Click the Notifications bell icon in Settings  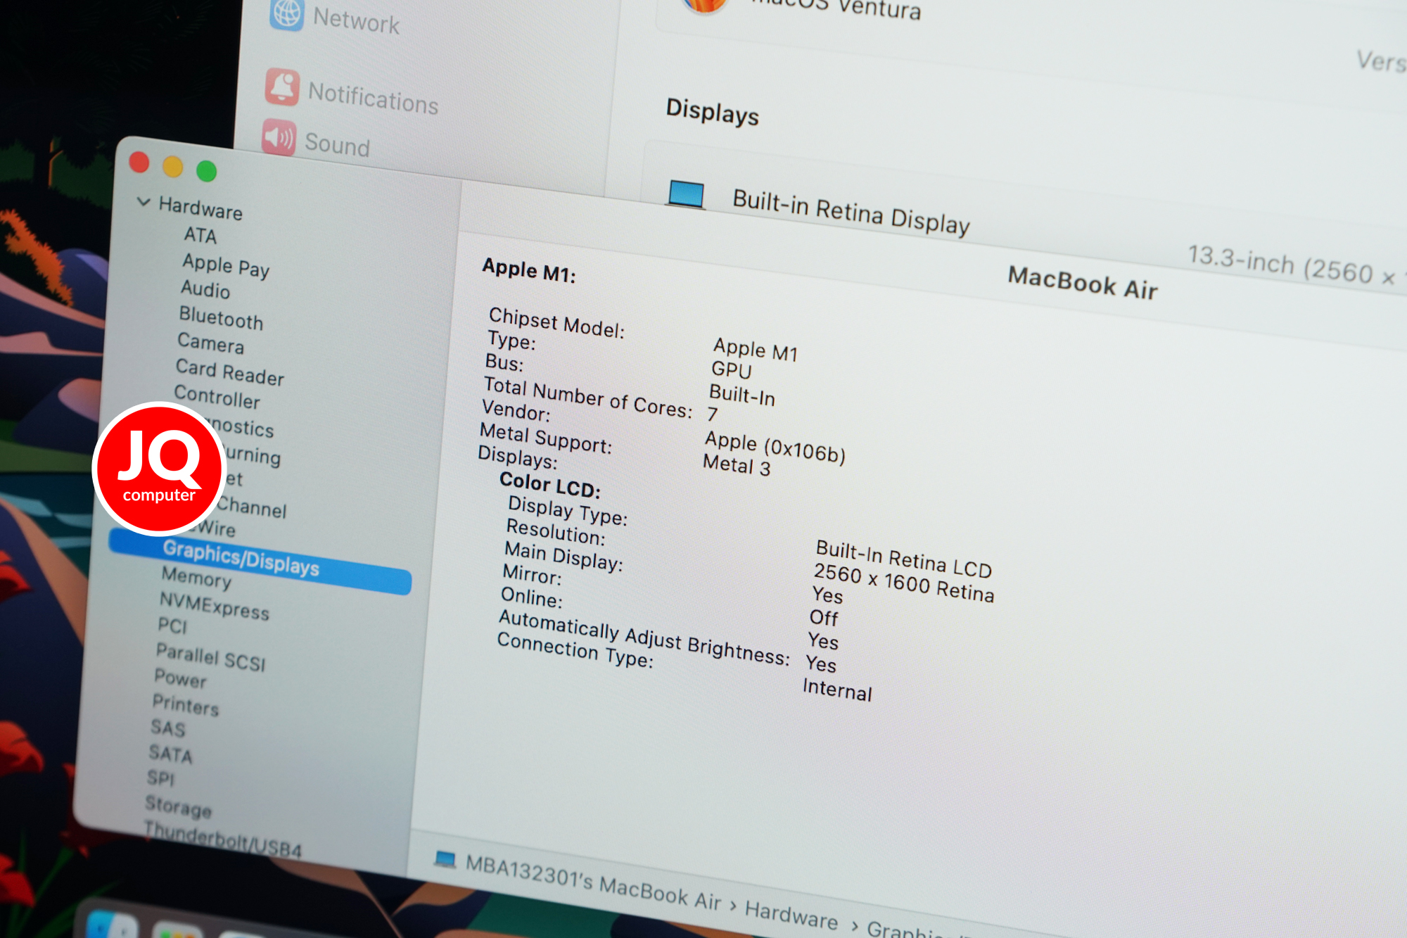(x=282, y=87)
